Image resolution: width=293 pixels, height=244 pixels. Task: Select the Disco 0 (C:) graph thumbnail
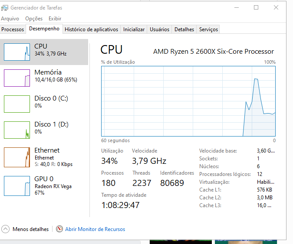[x=17, y=104]
